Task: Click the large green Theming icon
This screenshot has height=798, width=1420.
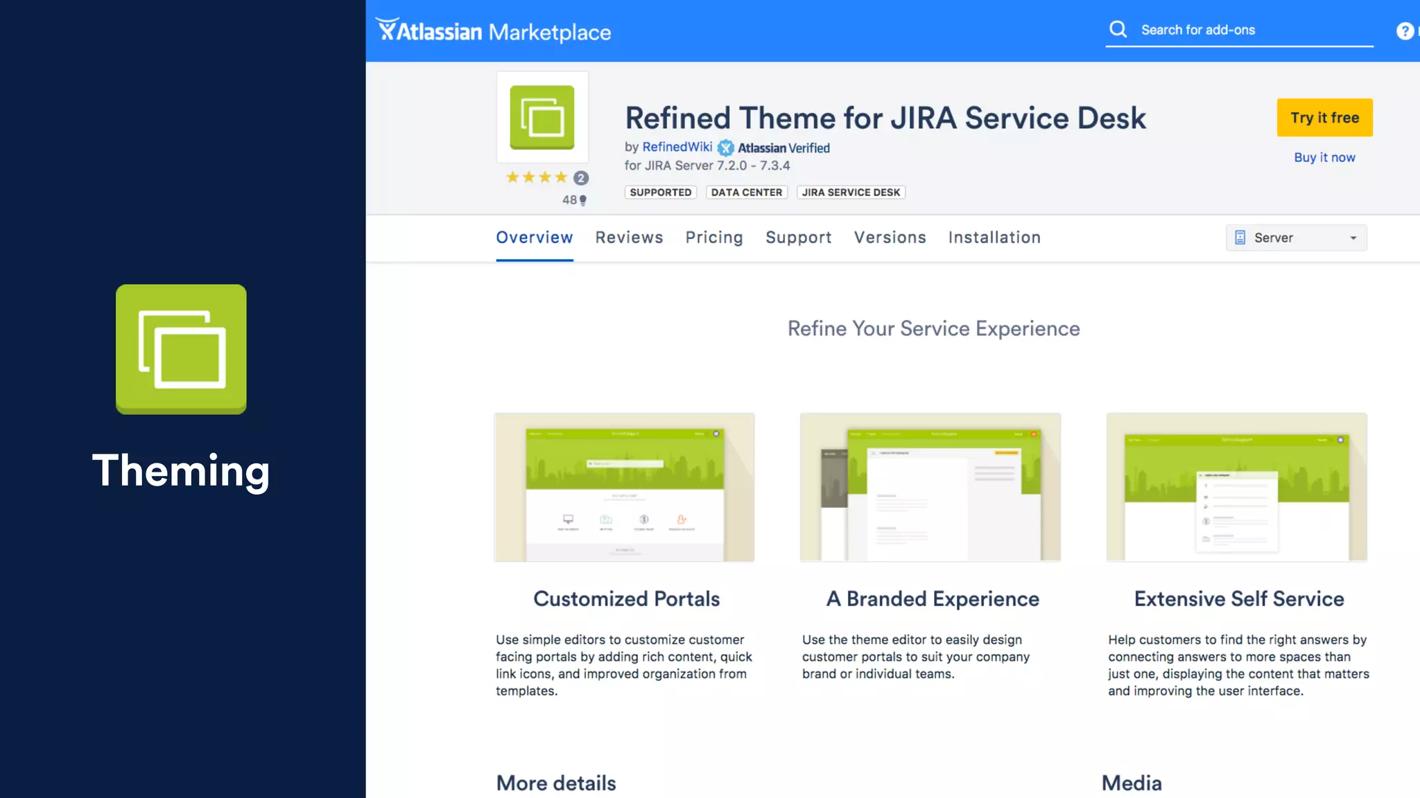Action: coord(181,349)
